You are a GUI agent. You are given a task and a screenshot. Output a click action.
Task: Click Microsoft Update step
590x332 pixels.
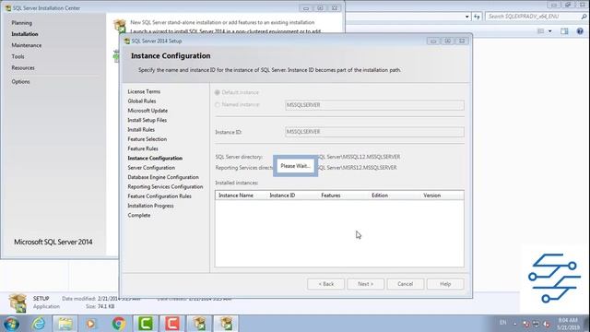tap(147, 111)
